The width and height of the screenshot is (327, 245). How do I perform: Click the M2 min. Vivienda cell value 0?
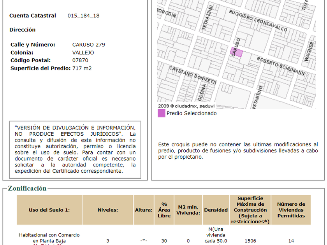tap(188, 241)
